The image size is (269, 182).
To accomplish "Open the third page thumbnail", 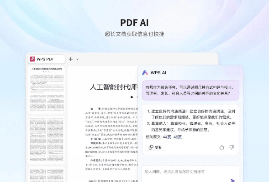I will [x=47, y=174].
